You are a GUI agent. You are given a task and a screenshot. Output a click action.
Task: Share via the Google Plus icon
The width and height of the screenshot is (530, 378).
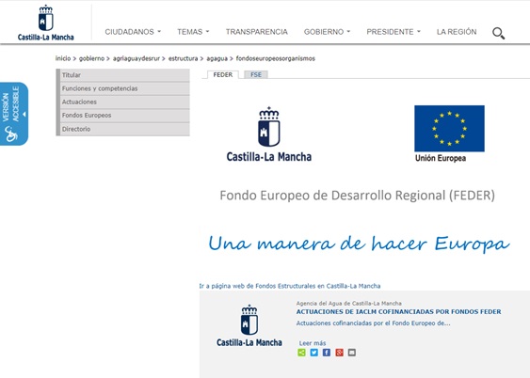339,353
